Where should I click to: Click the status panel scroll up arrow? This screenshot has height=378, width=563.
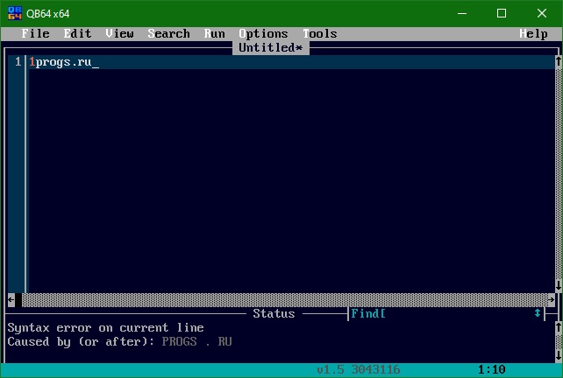click(x=559, y=327)
